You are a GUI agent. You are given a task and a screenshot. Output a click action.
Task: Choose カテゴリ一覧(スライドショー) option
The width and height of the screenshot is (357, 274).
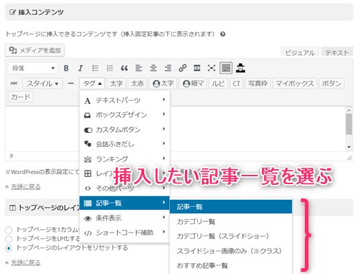231,236
